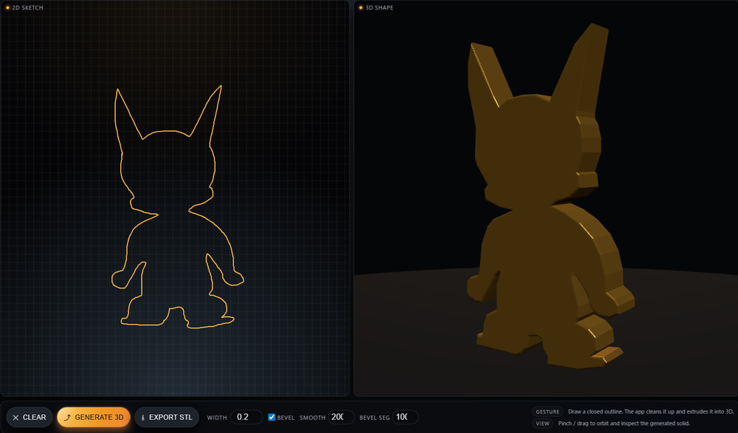Click the VIEW badge in the status bar
The width and height of the screenshot is (738, 433).
(x=542, y=424)
